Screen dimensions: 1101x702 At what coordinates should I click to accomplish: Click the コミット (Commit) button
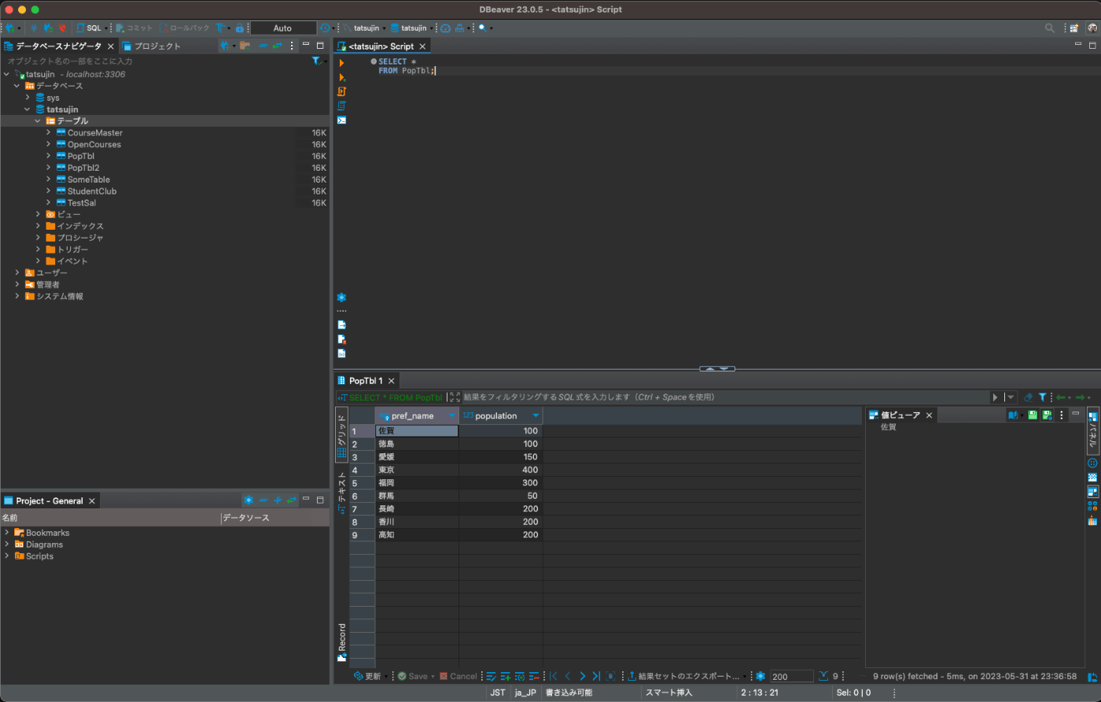[134, 28]
